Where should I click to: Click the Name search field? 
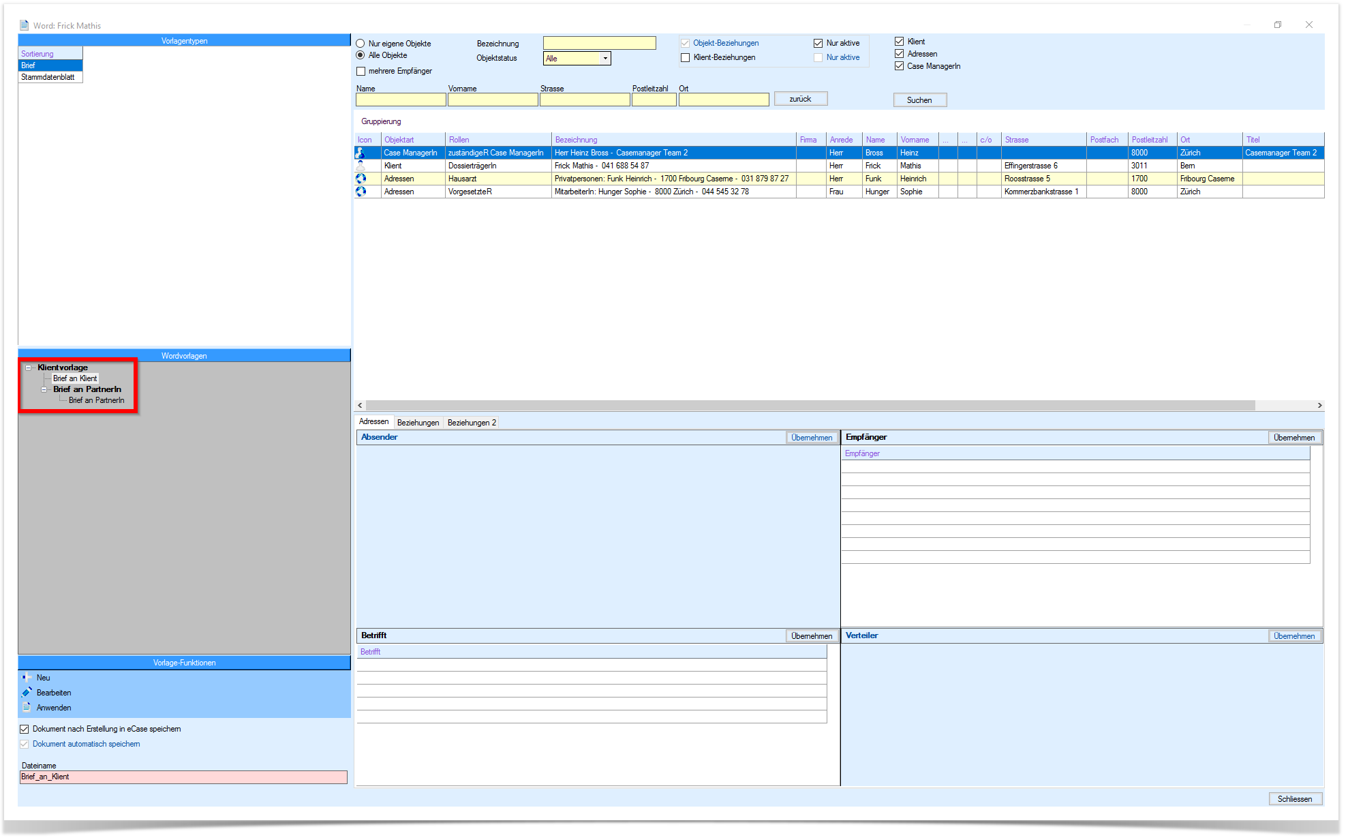(401, 100)
